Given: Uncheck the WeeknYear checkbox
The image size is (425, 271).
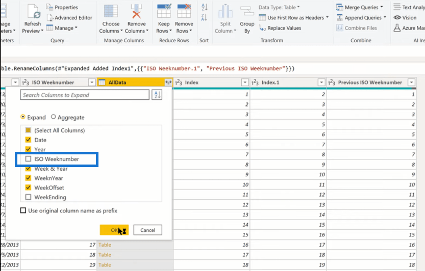Looking at the screenshot, I should pyautogui.click(x=28, y=178).
